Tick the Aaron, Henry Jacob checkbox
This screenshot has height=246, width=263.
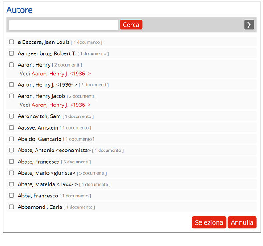pyautogui.click(x=11, y=96)
